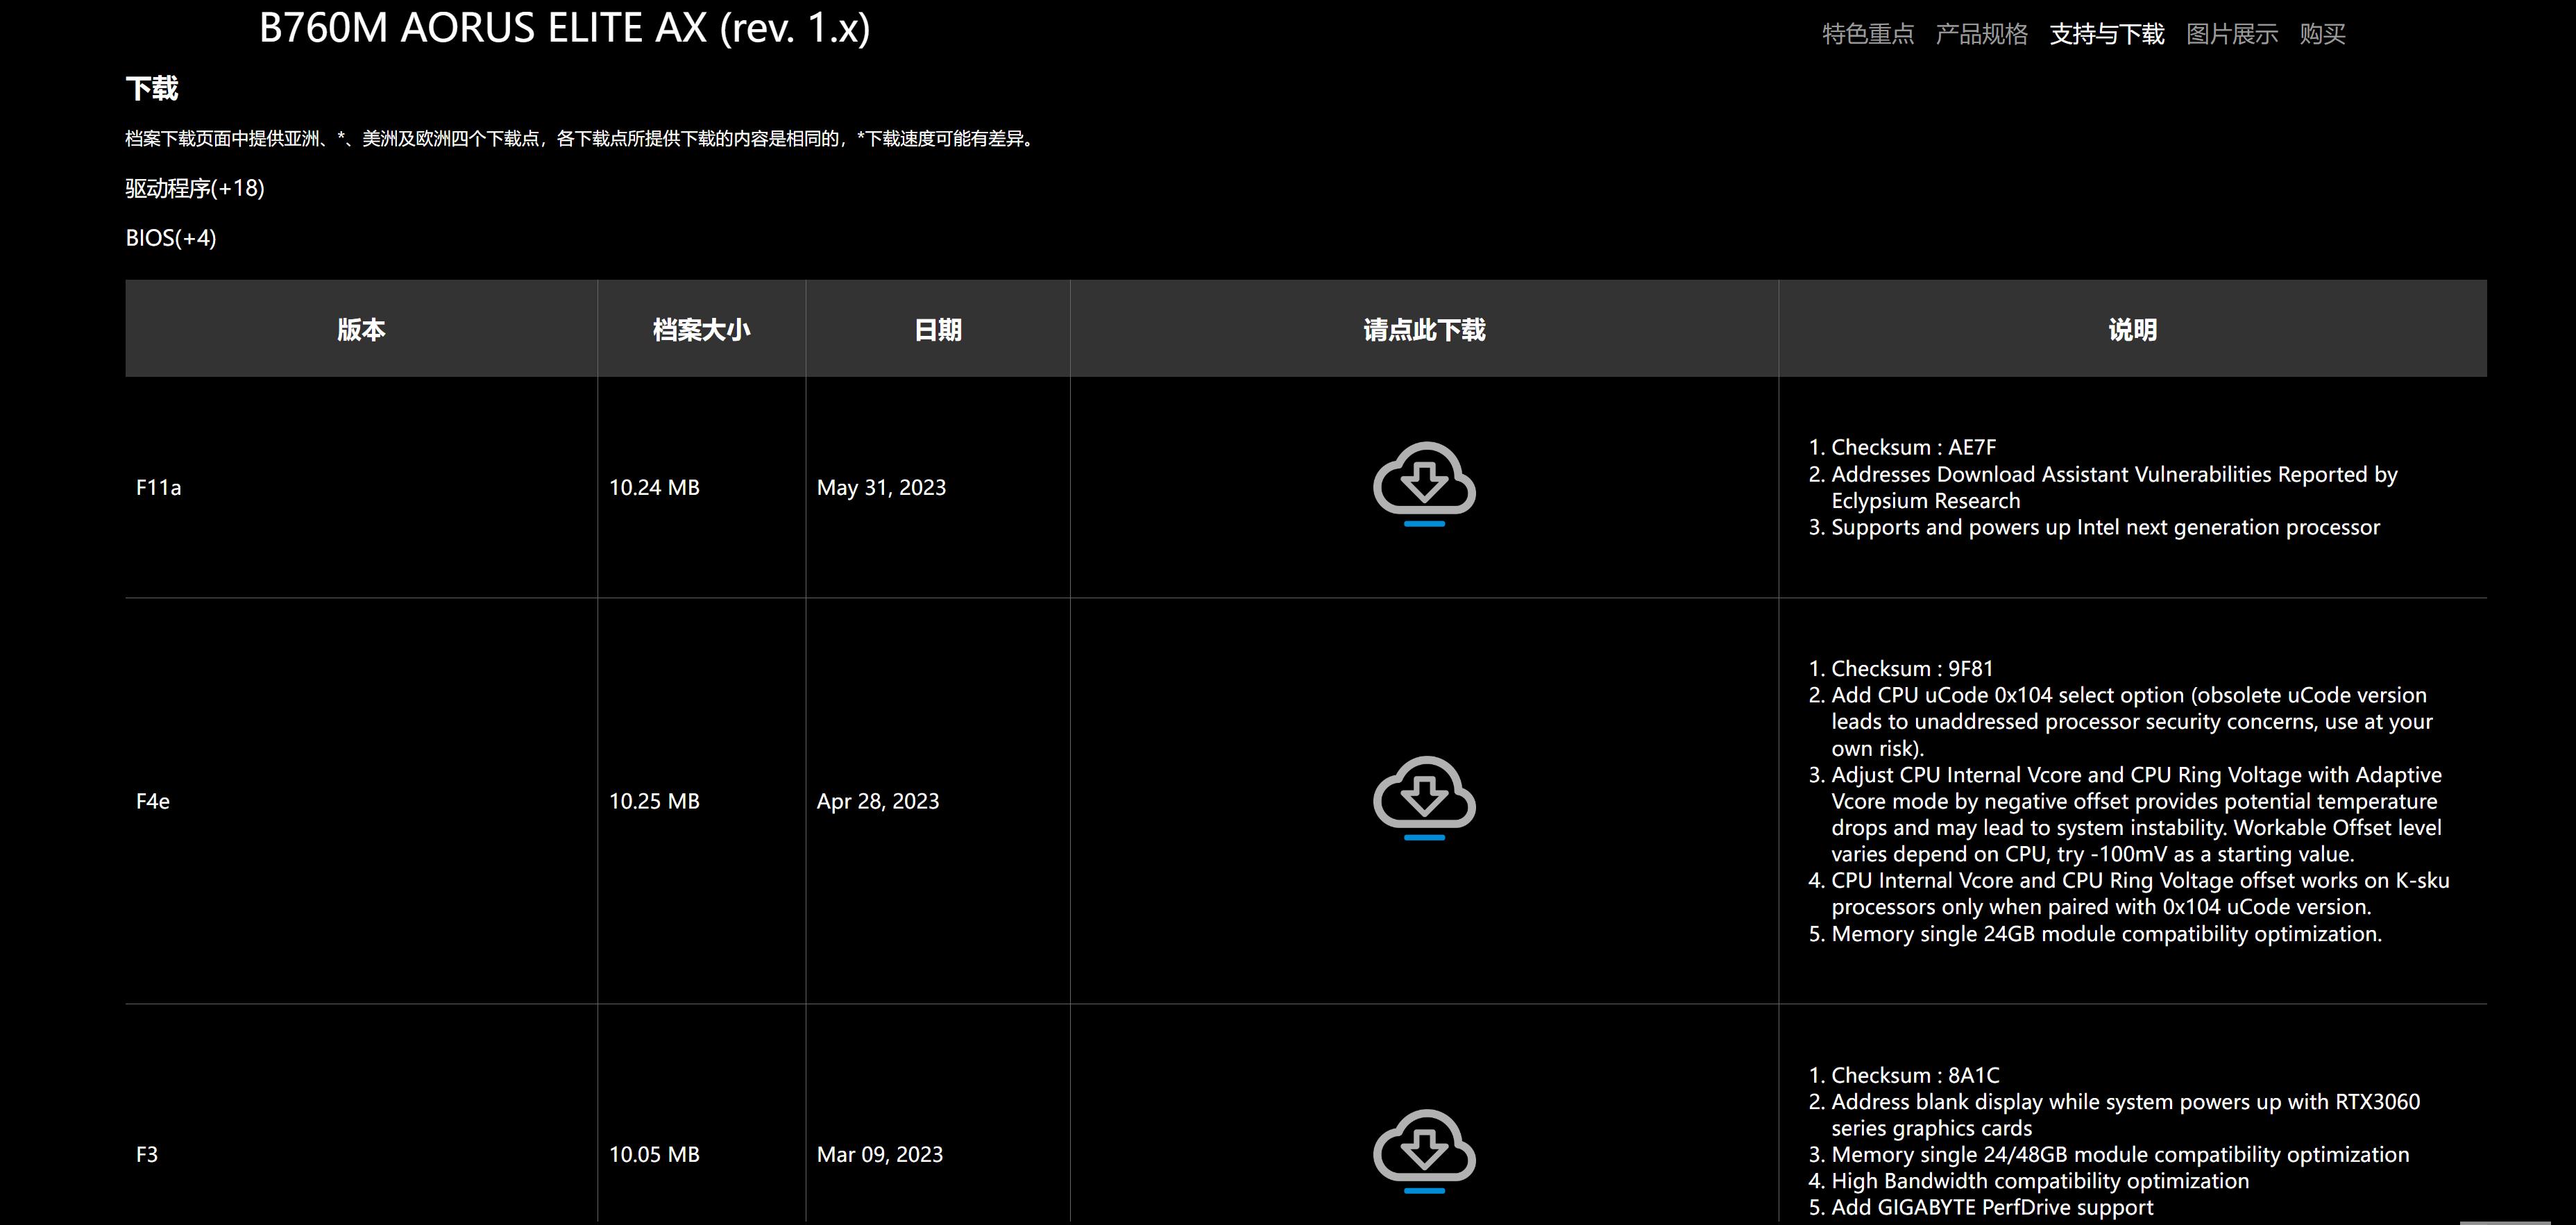Click the 日期 column header
The image size is (2576, 1225).
tap(937, 330)
